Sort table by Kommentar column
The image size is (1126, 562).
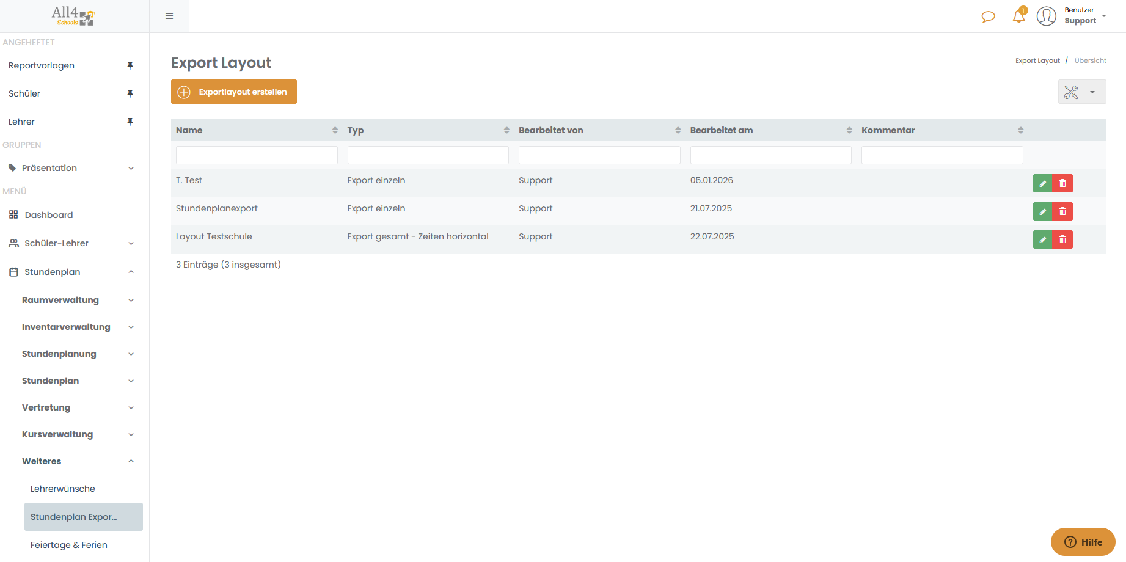1021,130
